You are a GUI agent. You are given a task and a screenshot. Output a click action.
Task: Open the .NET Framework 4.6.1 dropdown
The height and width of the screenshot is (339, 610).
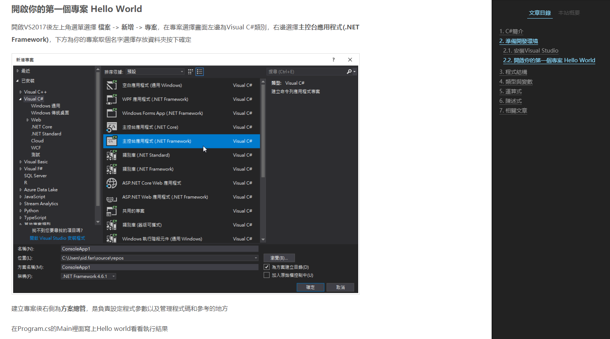tap(89, 276)
